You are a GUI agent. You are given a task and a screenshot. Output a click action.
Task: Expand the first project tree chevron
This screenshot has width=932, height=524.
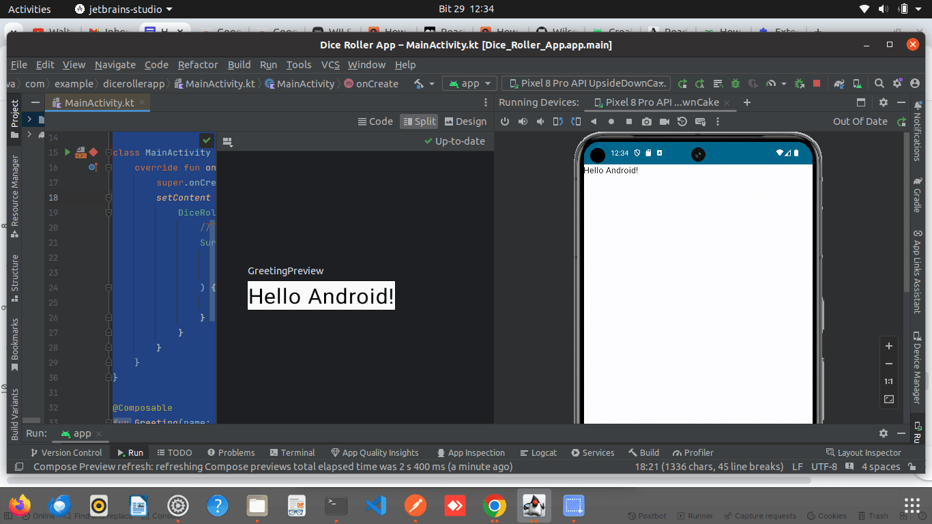29,119
